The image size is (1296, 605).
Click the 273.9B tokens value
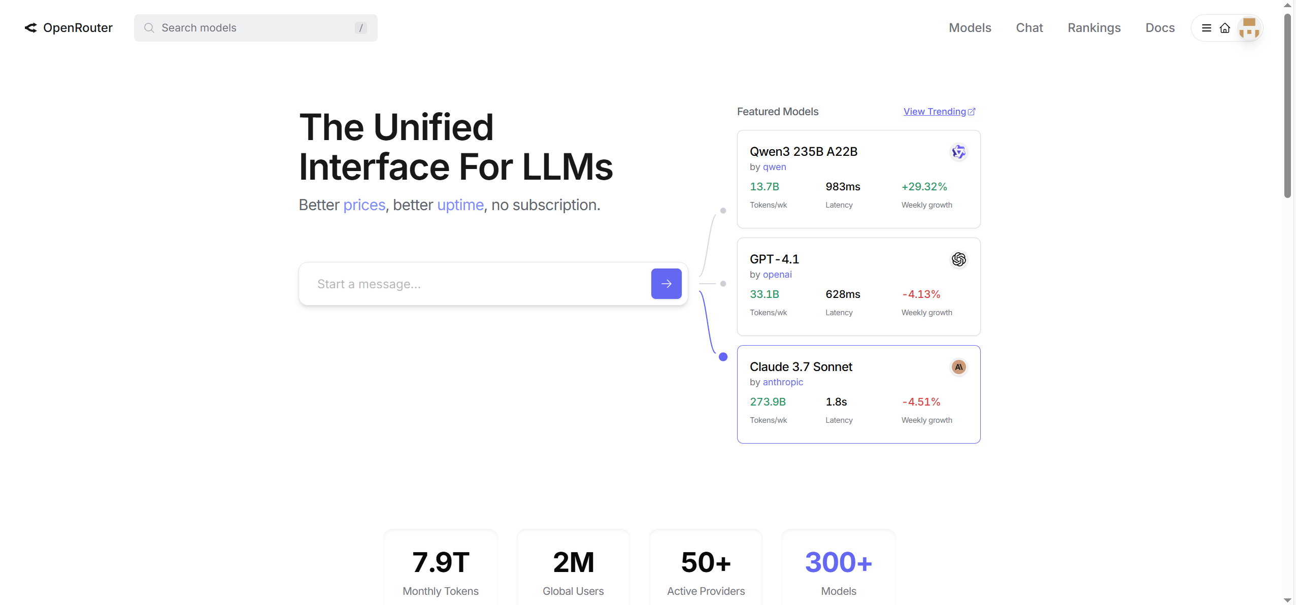click(768, 402)
